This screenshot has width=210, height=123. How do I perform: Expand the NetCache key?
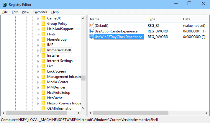38,98
